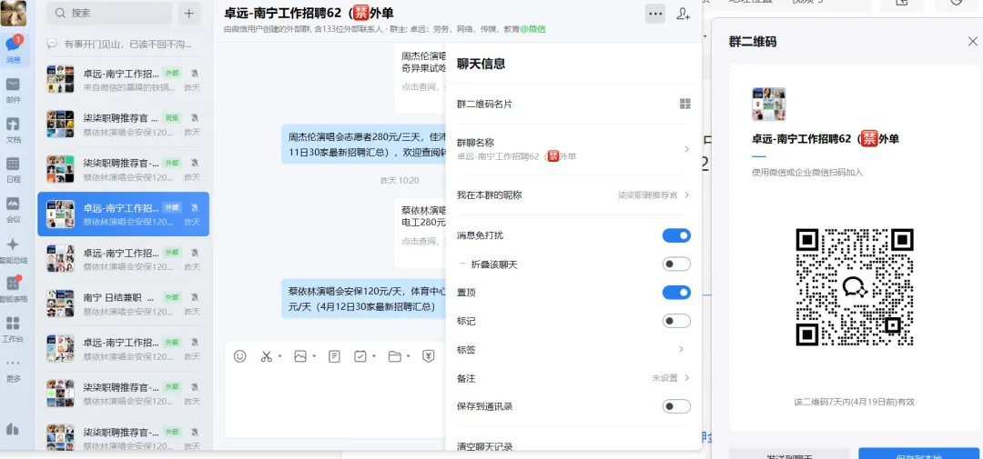
Task: Turn off the 置顶 pin toggle
Action: 676,293
